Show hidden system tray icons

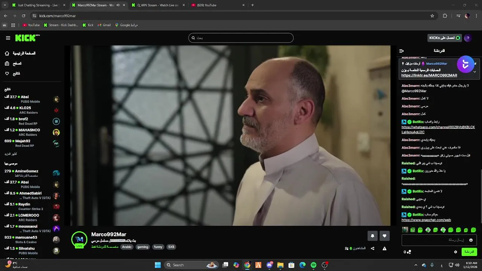416,265
